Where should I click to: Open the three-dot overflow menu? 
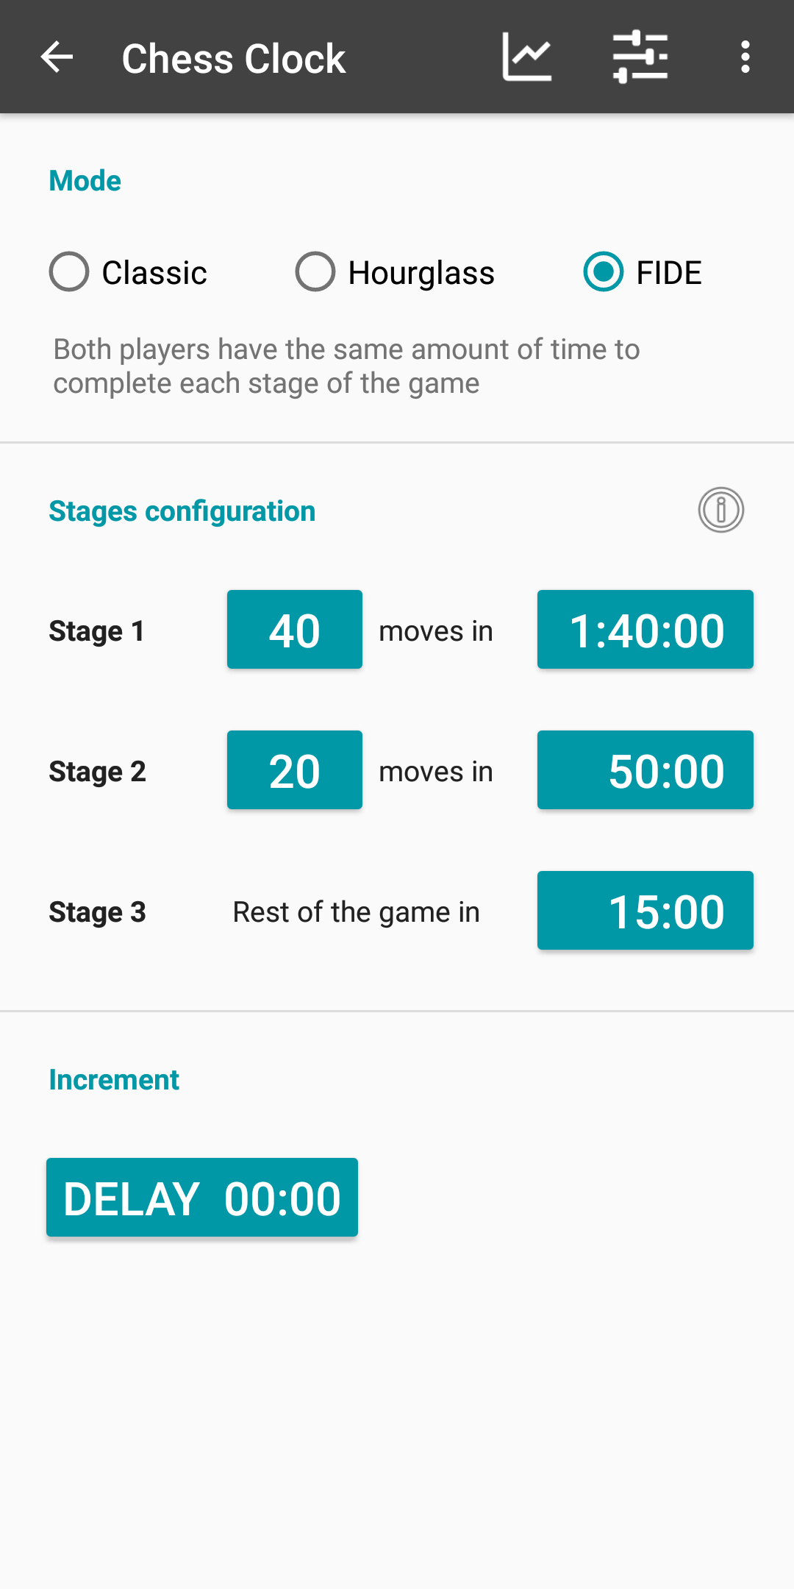[745, 57]
